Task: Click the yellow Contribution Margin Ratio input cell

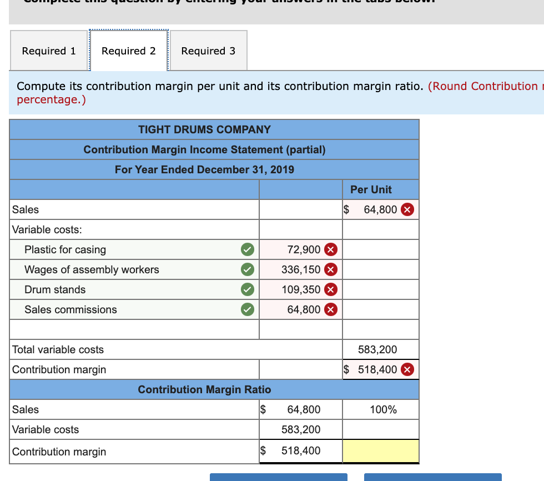Action: [380, 452]
